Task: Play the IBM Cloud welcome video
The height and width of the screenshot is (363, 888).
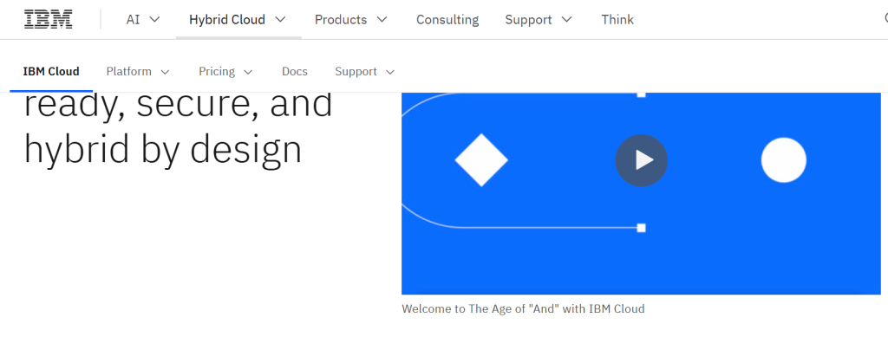Action: coord(642,160)
